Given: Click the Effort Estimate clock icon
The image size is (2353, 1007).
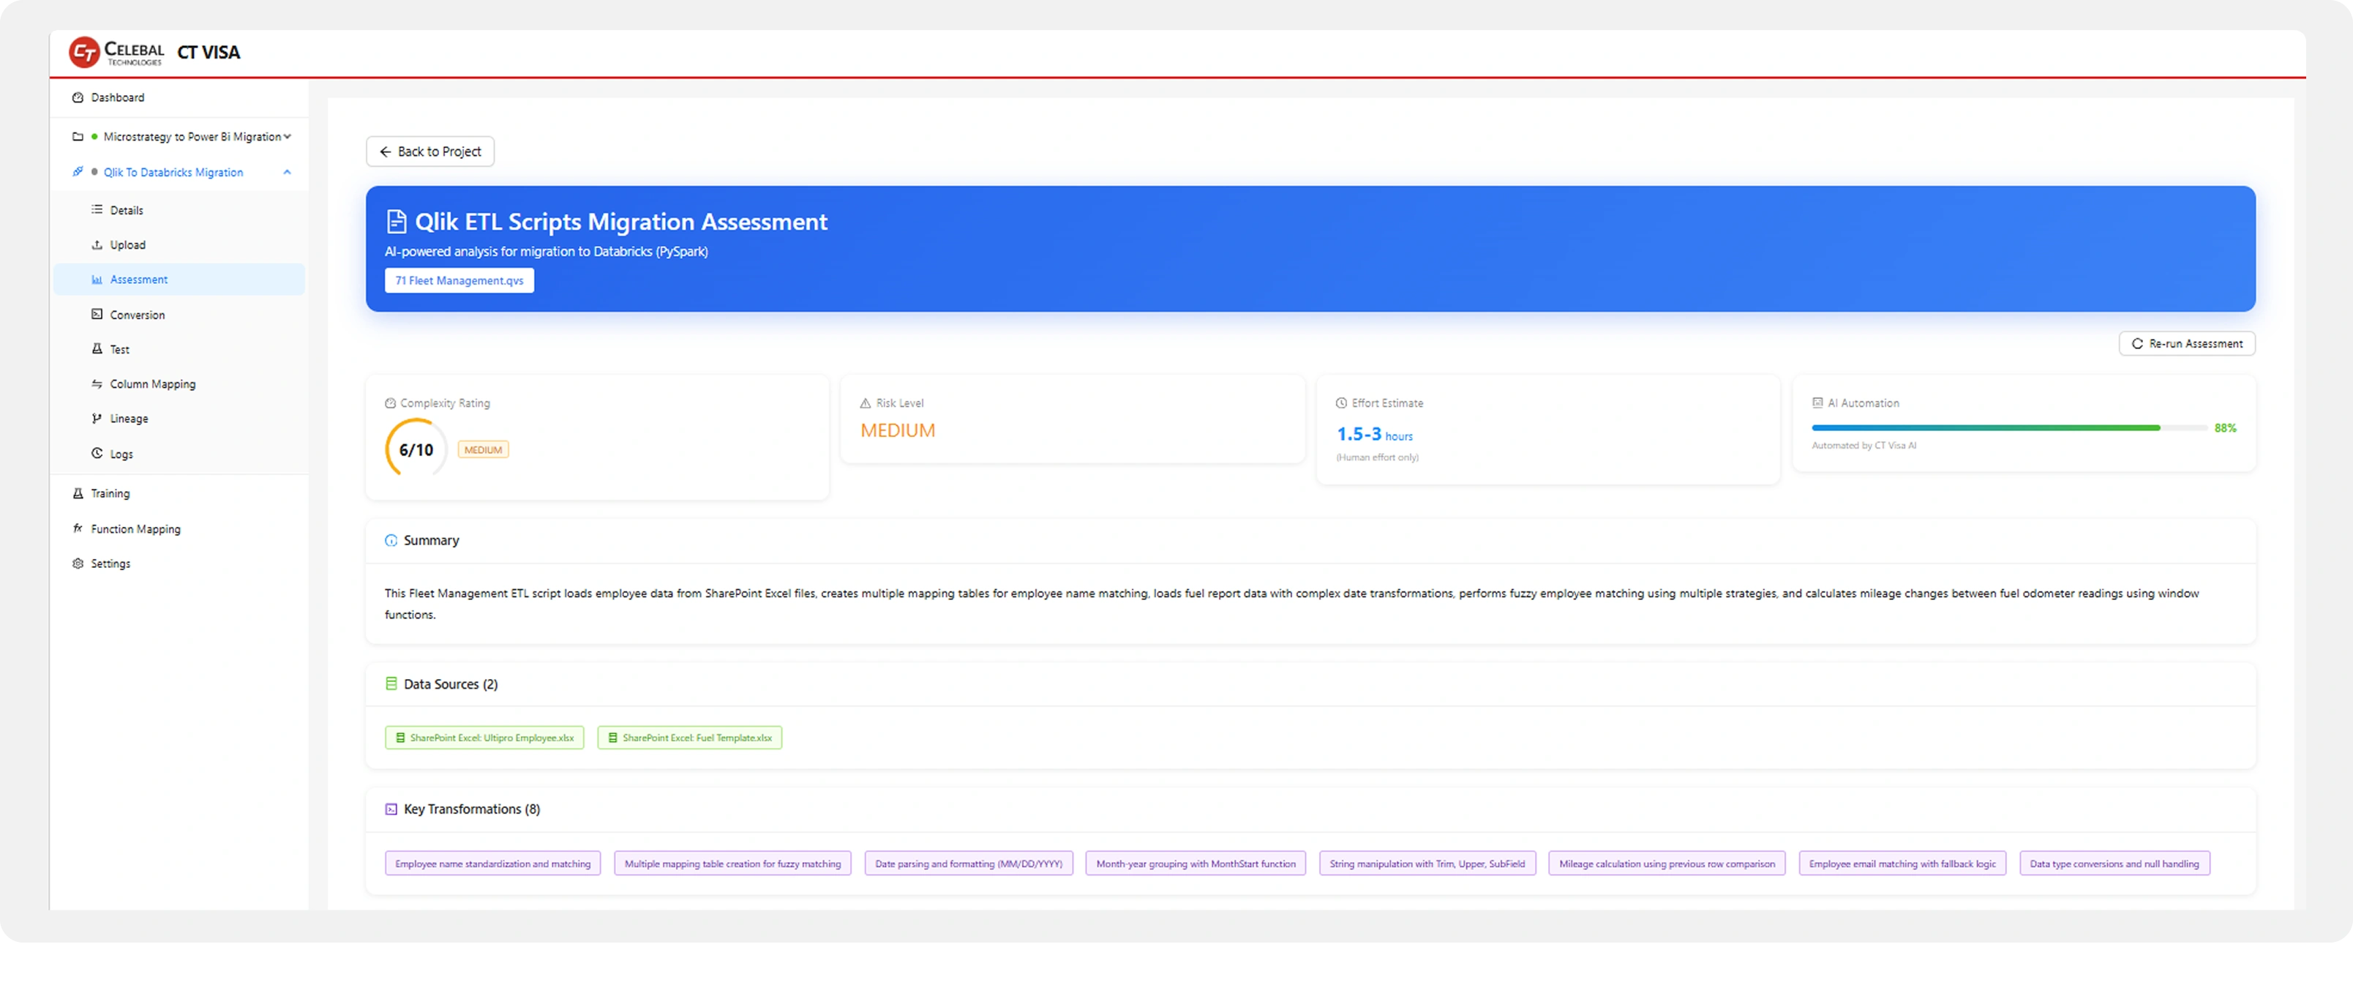Looking at the screenshot, I should click(x=1342, y=403).
